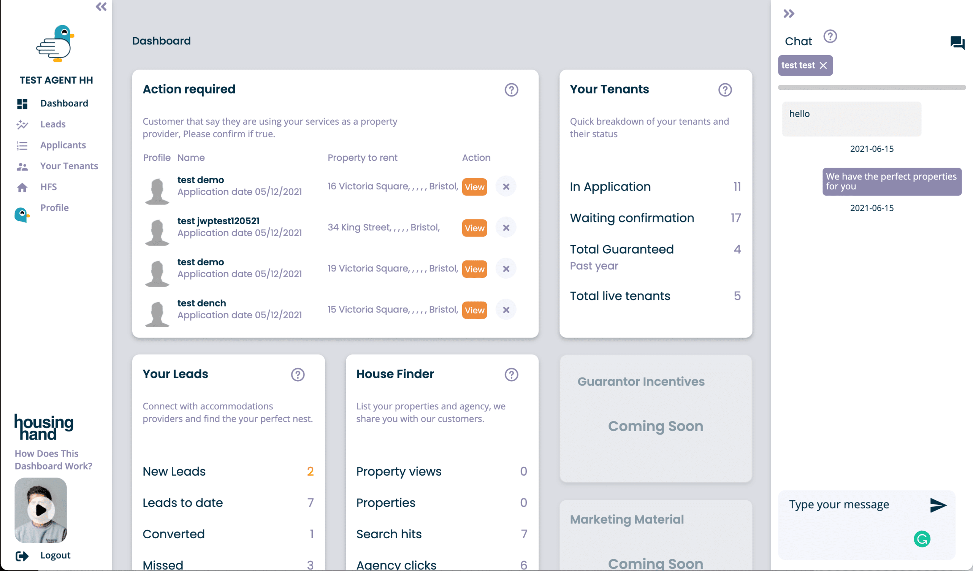Go to Leads in the sidebar
The height and width of the screenshot is (571, 973).
point(53,124)
